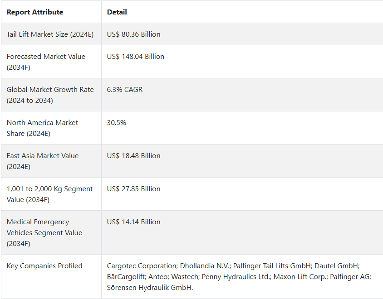Select the Tail Lift Market Size (2024E) cell

tap(50, 34)
